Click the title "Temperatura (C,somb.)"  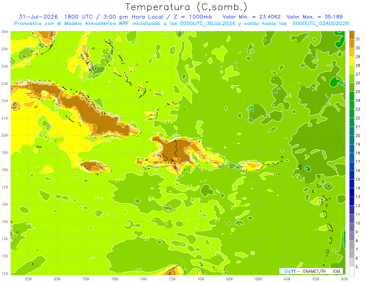pyautogui.click(x=186, y=7)
